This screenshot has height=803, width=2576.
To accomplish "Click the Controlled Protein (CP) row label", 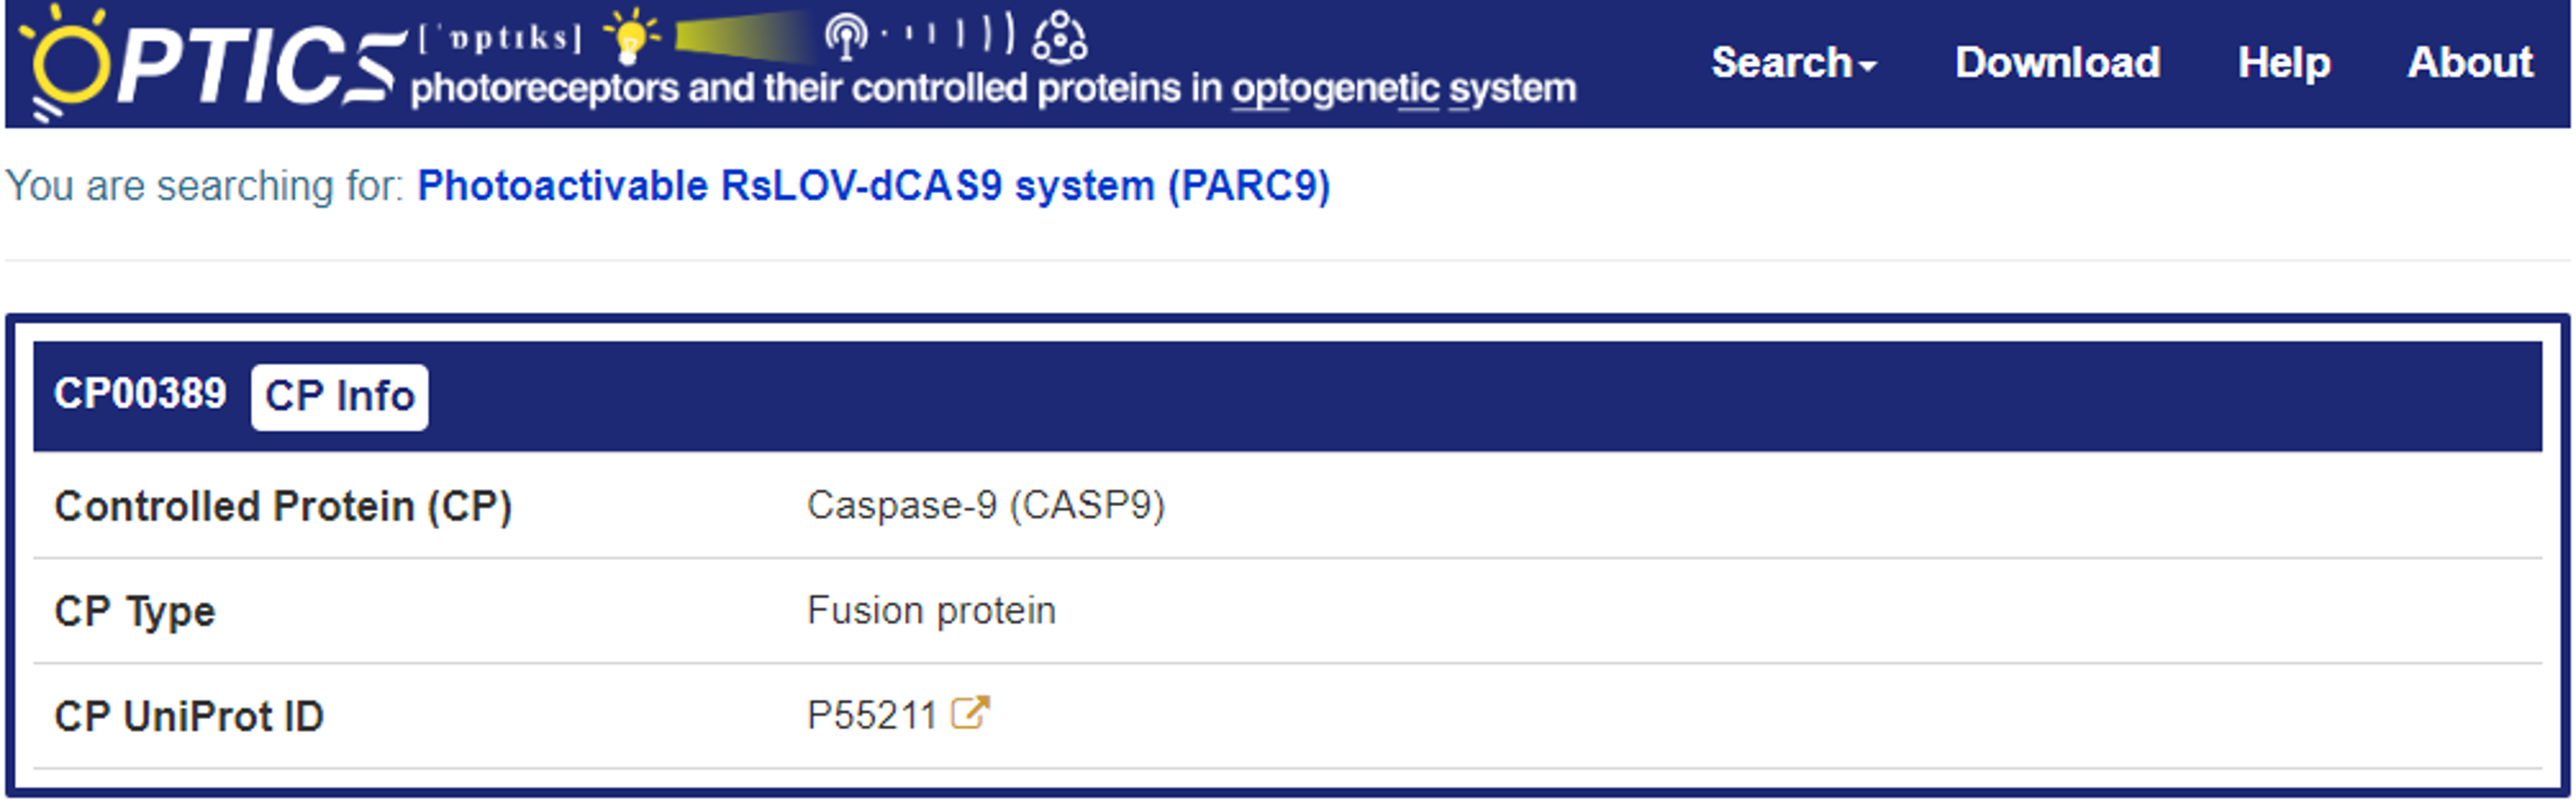I will click(283, 507).
